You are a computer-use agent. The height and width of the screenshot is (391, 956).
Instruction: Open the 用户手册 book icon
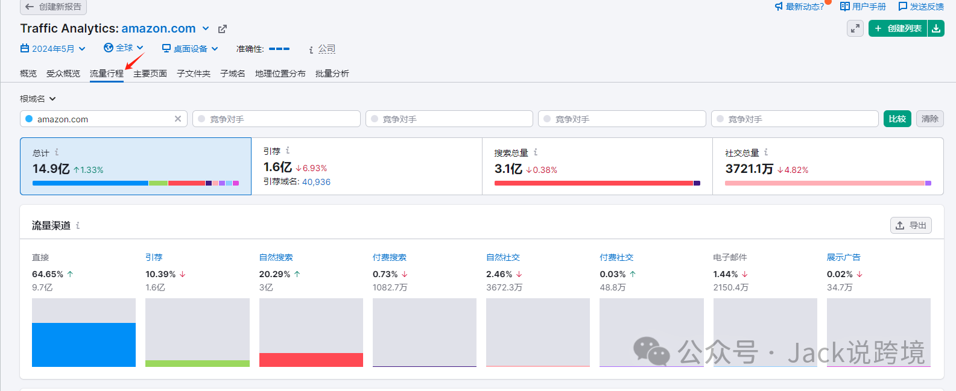845,7
